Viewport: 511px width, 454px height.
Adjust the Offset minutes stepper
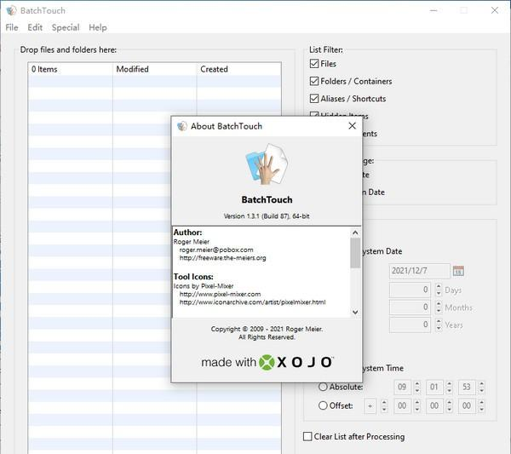point(450,405)
